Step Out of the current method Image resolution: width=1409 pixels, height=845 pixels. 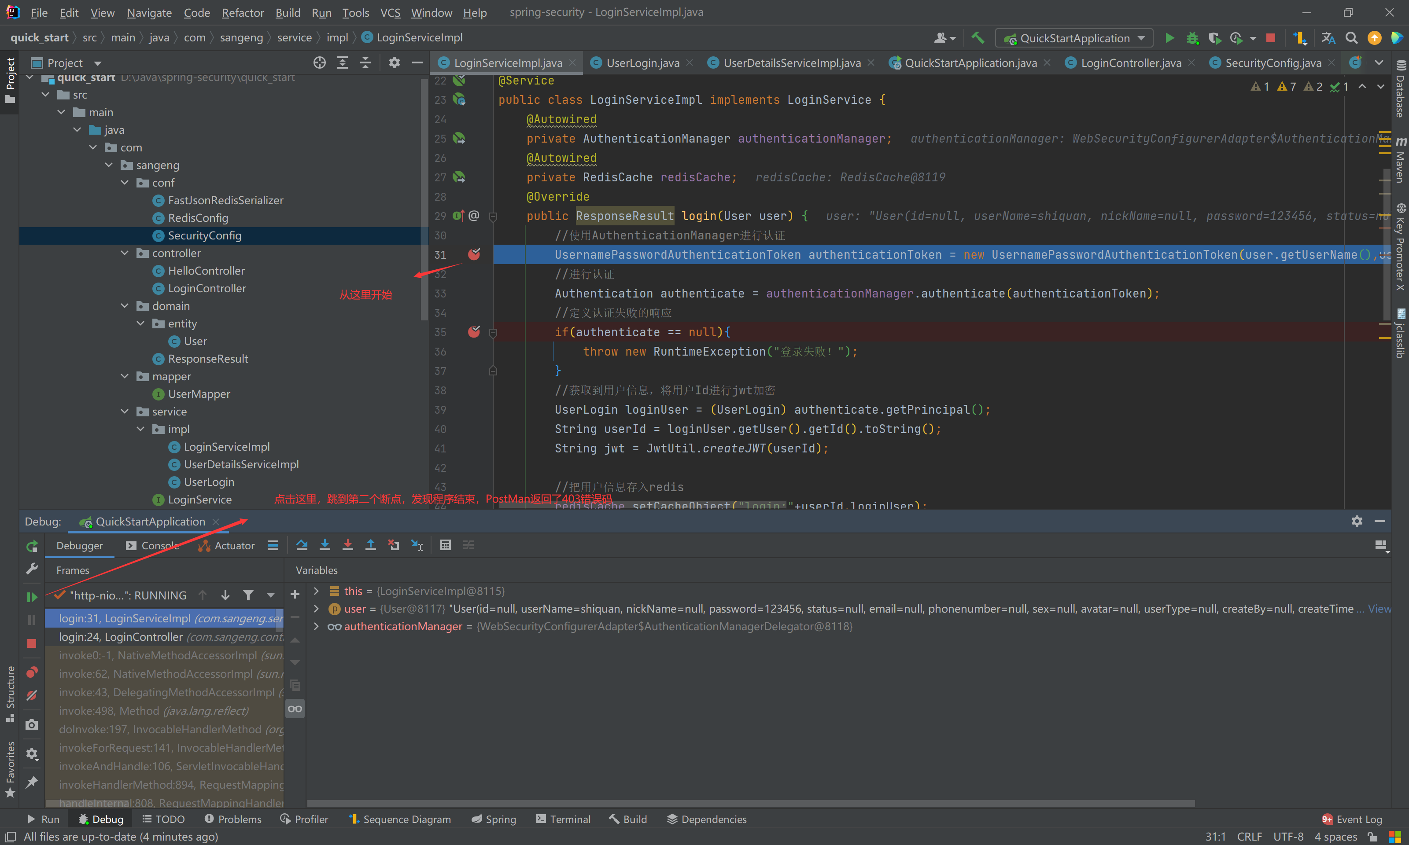[x=371, y=545]
